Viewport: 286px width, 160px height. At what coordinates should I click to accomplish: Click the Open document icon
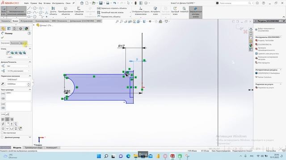coord(93,3)
